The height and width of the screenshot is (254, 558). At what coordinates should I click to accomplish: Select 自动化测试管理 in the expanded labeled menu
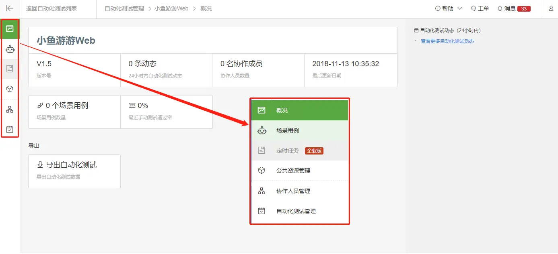(x=299, y=211)
